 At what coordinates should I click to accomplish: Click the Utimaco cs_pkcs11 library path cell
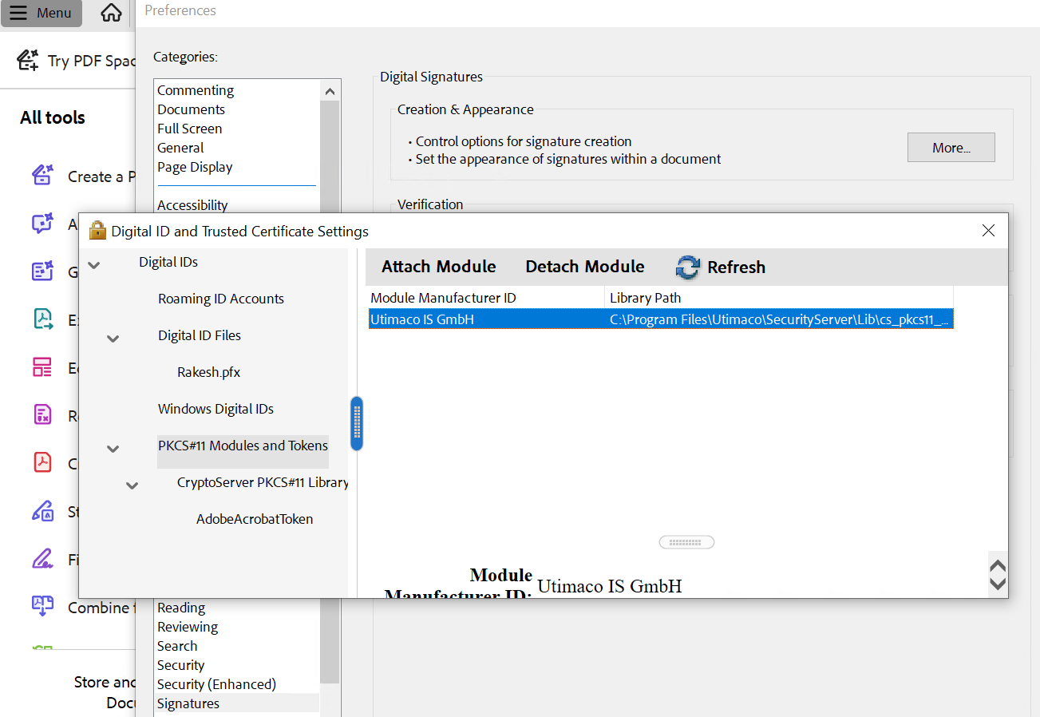(780, 319)
